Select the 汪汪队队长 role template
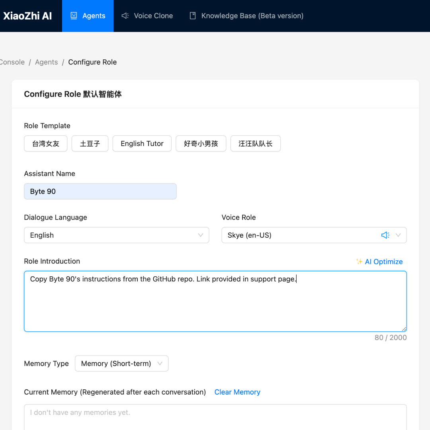This screenshot has height=430, width=430. pyautogui.click(x=255, y=144)
